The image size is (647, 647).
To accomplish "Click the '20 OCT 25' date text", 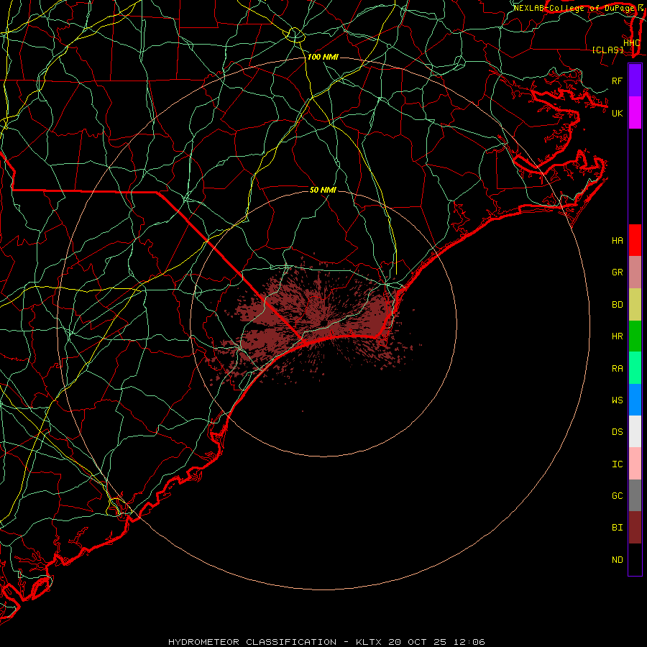I will click(x=418, y=642).
